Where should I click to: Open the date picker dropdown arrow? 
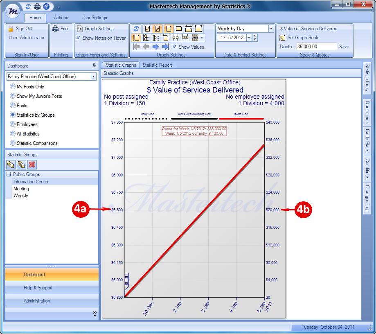(249, 38)
